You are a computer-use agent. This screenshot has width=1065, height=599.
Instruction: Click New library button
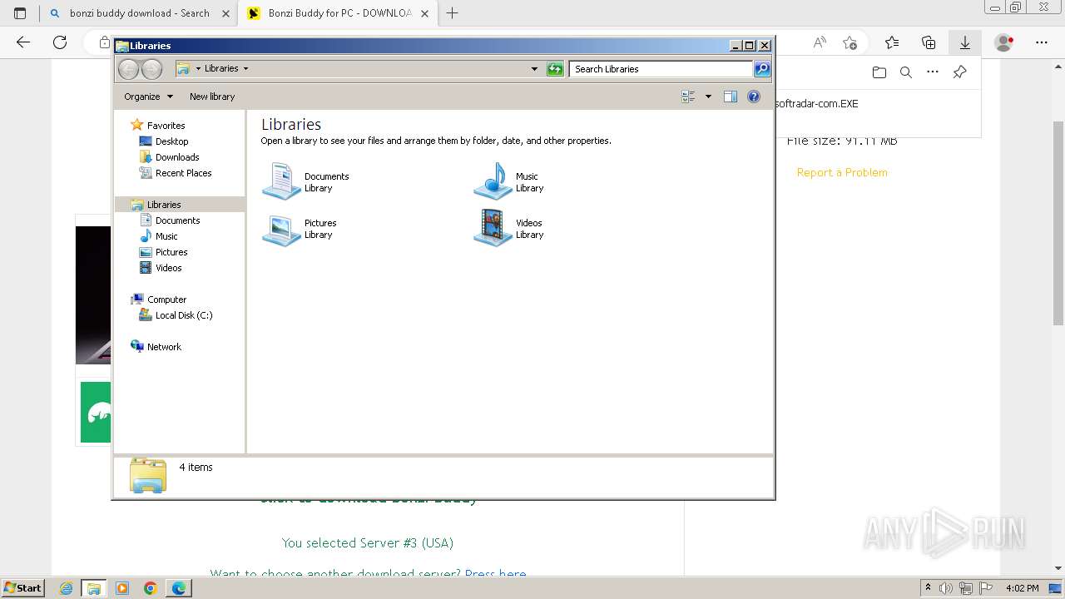[212, 97]
